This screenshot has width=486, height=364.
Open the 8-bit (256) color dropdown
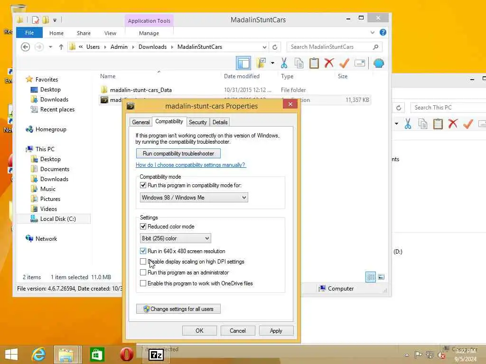pos(176,238)
